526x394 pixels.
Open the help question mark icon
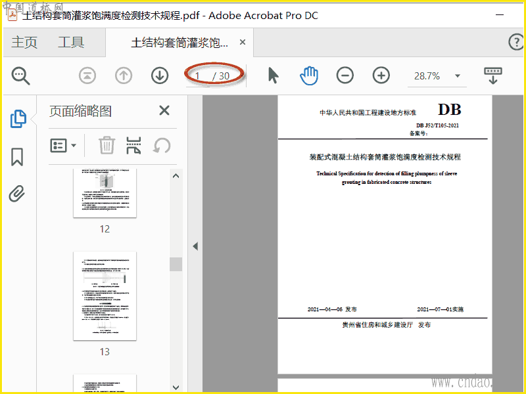(517, 42)
